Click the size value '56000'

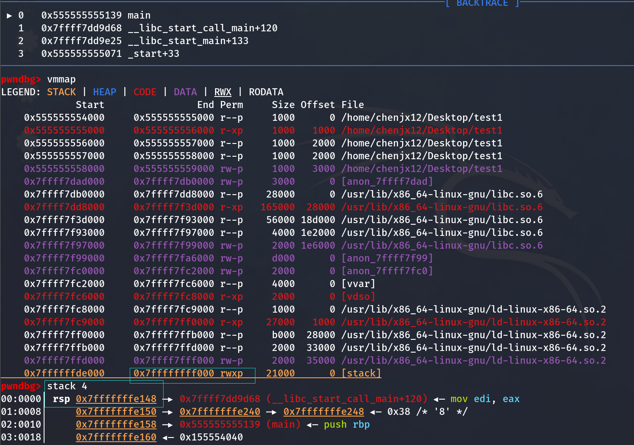281,220
